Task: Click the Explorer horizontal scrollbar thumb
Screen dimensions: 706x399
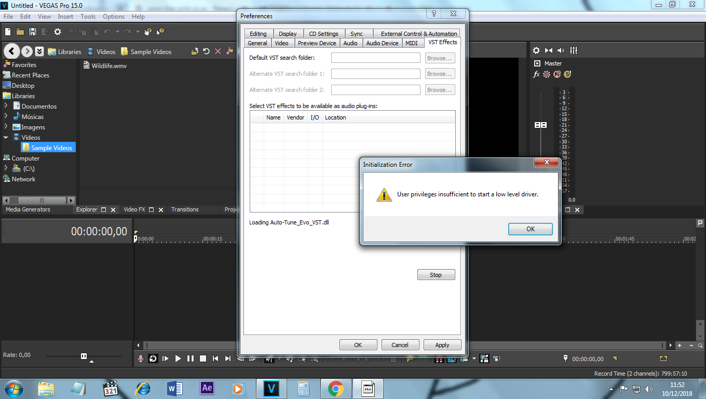Action: pyautogui.click(x=42, y=200)
